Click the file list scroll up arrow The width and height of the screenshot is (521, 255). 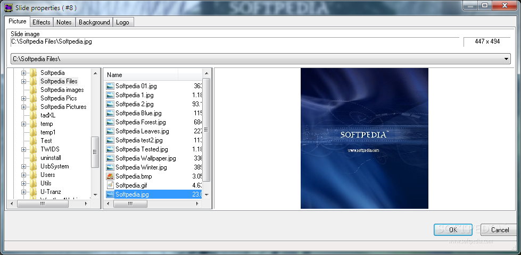pyautogui.click(x=206, y=74)
